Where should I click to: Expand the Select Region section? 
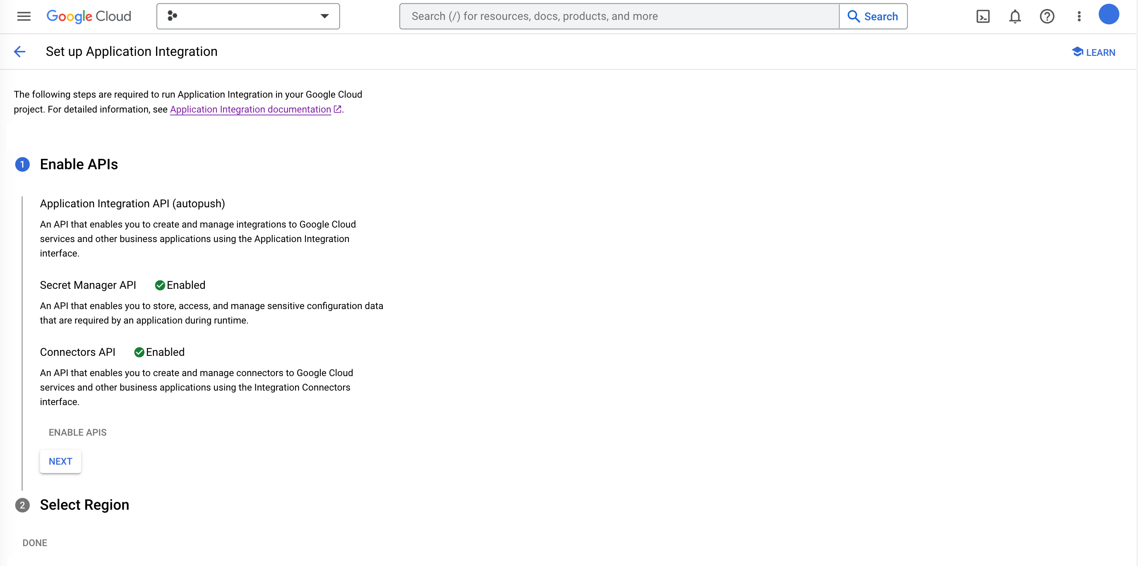click(x=85, y=504)
